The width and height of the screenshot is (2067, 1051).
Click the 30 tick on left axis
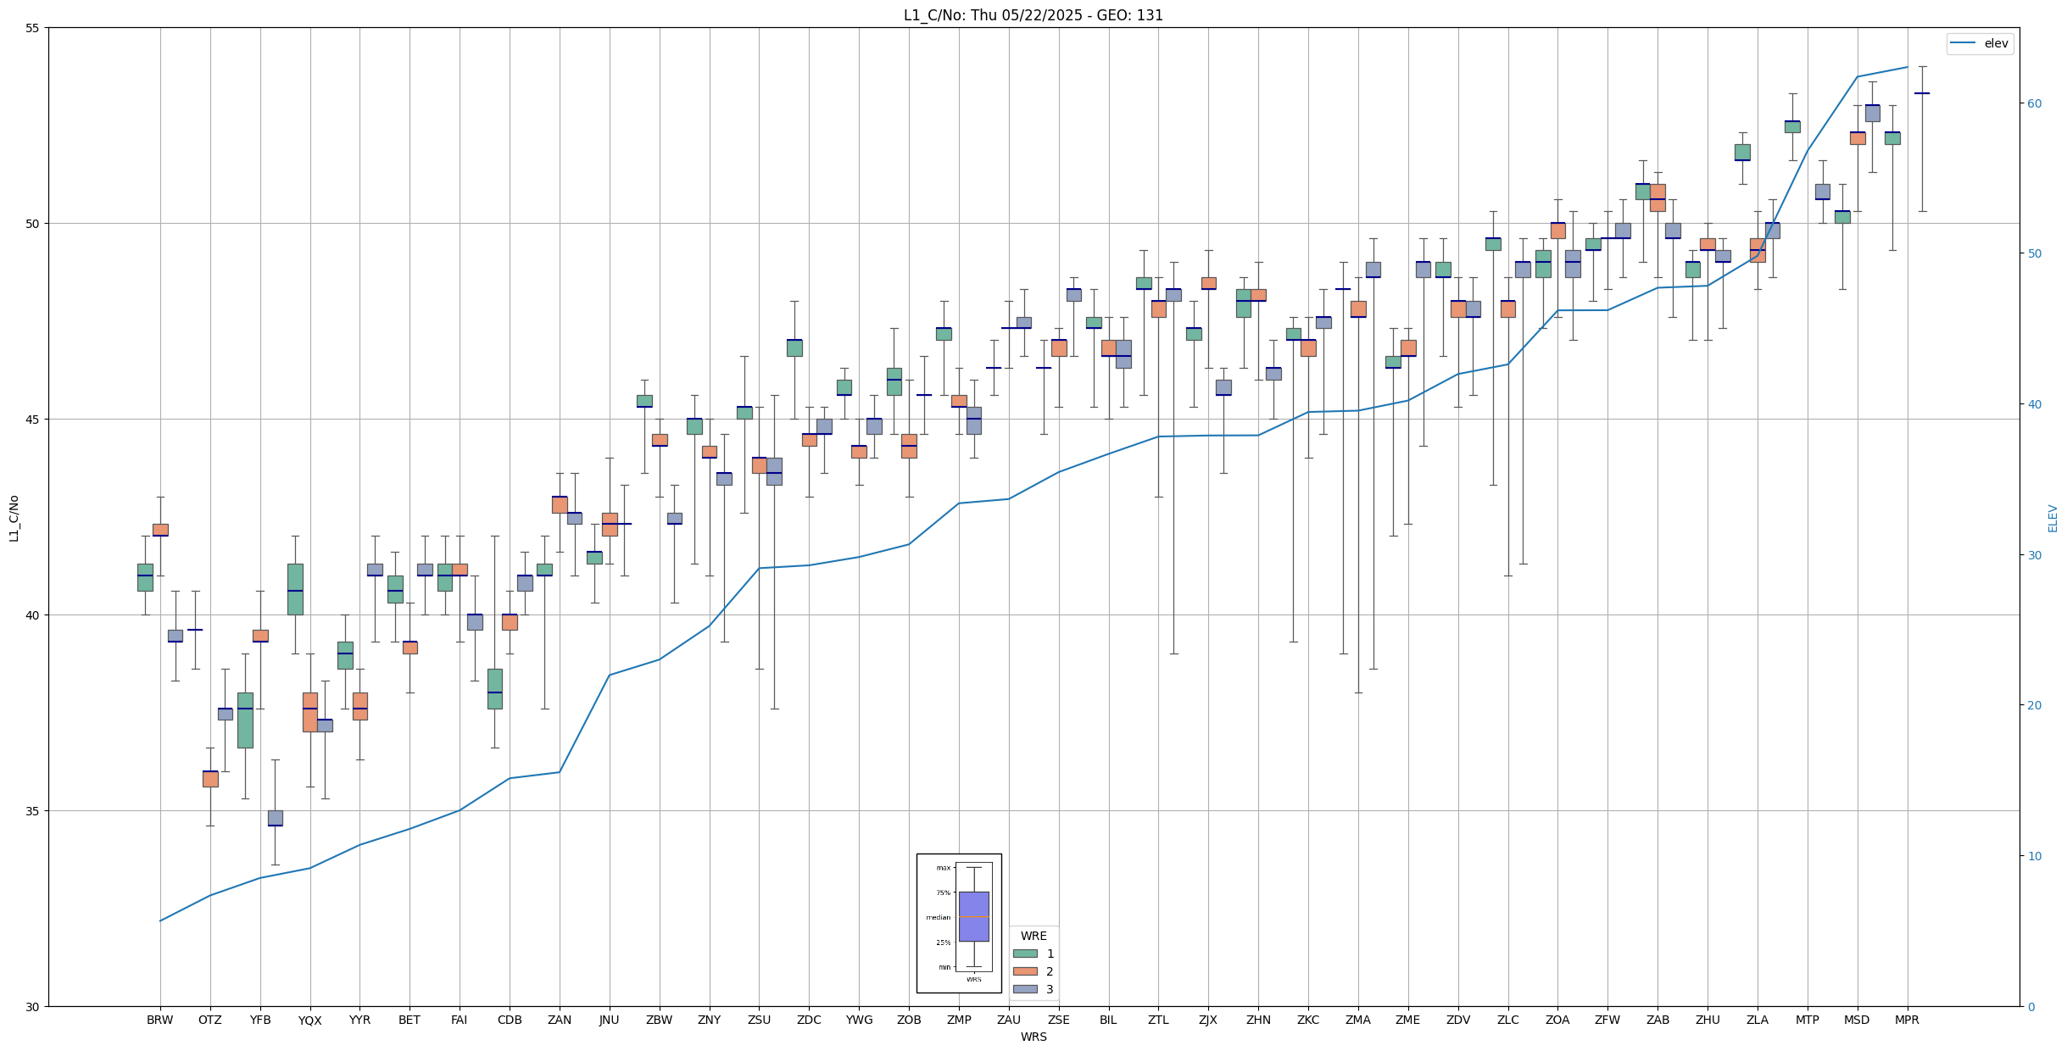[x=34, y=1006]
